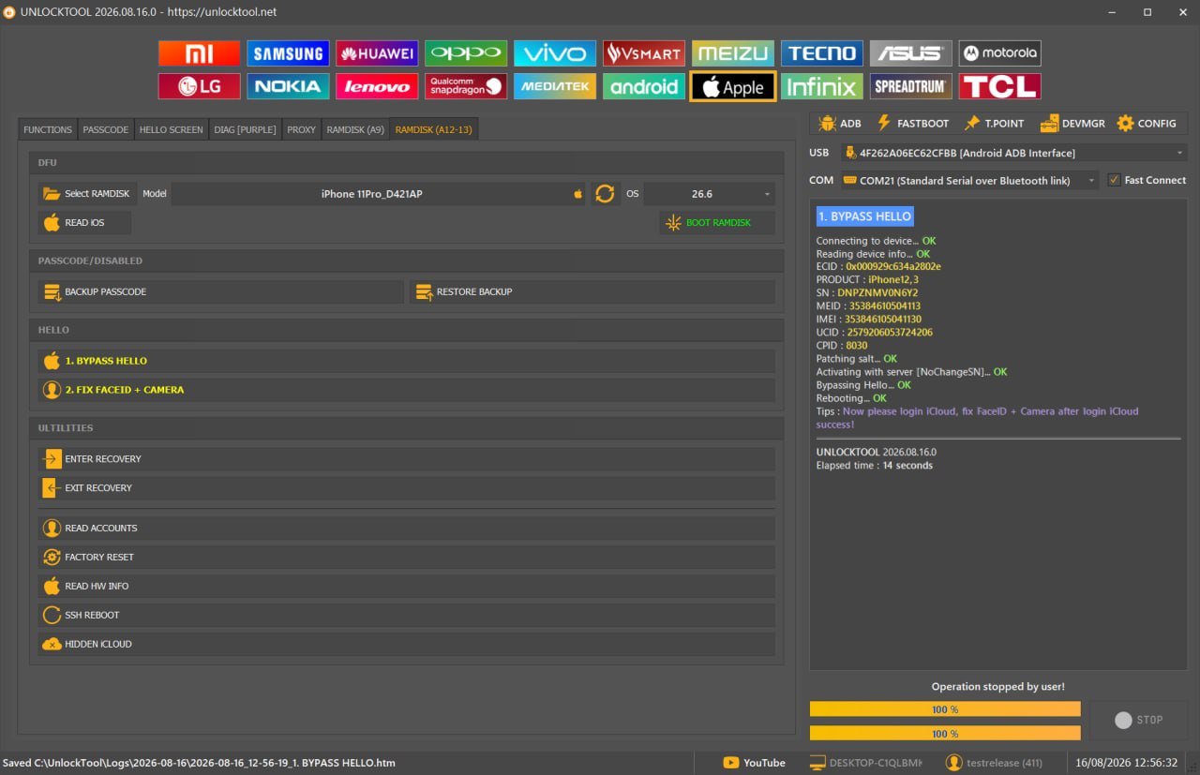The height and width of the screenshot is (775, 1200).
Task: Click the testrelease (411) account entry
Action: tap(994, 763)
